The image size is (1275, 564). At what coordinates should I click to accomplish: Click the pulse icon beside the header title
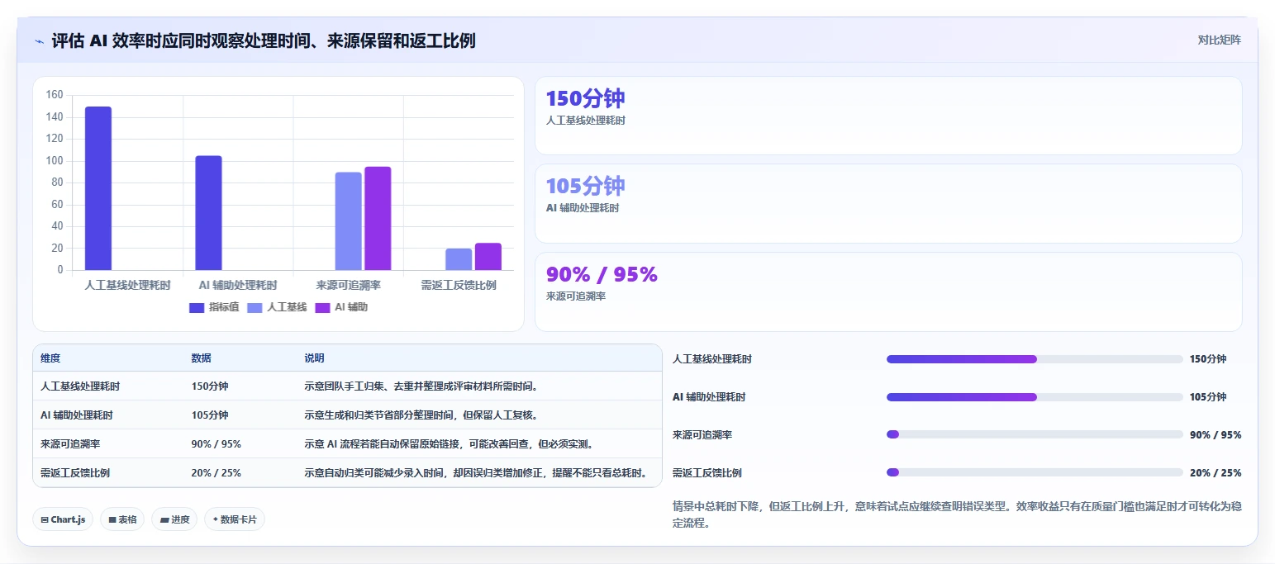click(39, 41)
